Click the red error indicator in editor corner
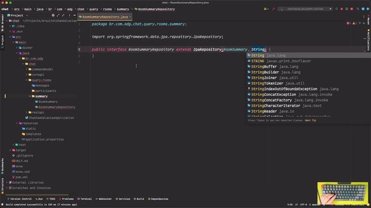371x208 pixels. tap(348, 23)
